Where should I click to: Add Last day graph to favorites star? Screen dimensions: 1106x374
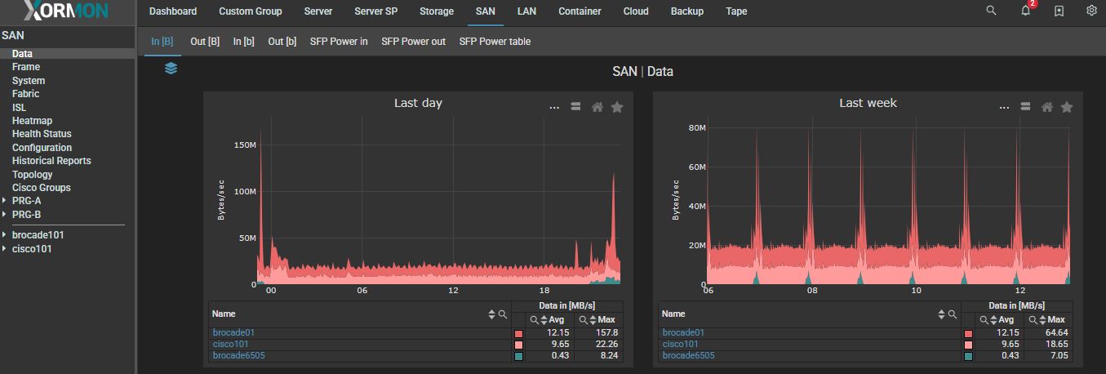click(617, 107)
